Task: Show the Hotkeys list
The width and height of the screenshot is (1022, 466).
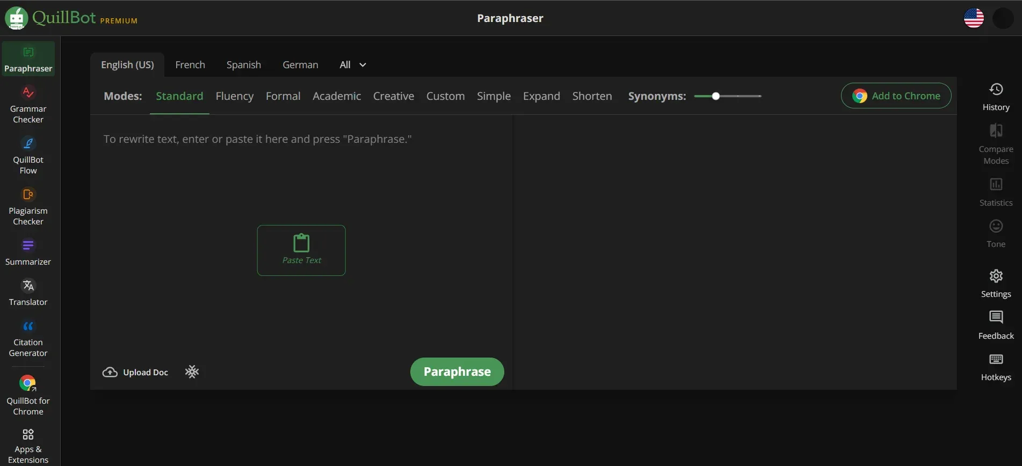Action: pos(996,367)
